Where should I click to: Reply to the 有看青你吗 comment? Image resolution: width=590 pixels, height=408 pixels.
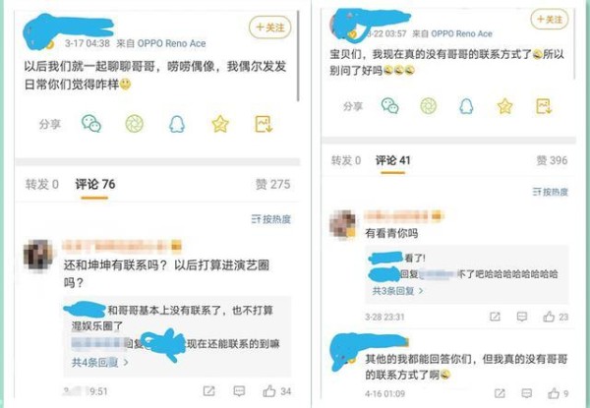click(x=522, y=317)
